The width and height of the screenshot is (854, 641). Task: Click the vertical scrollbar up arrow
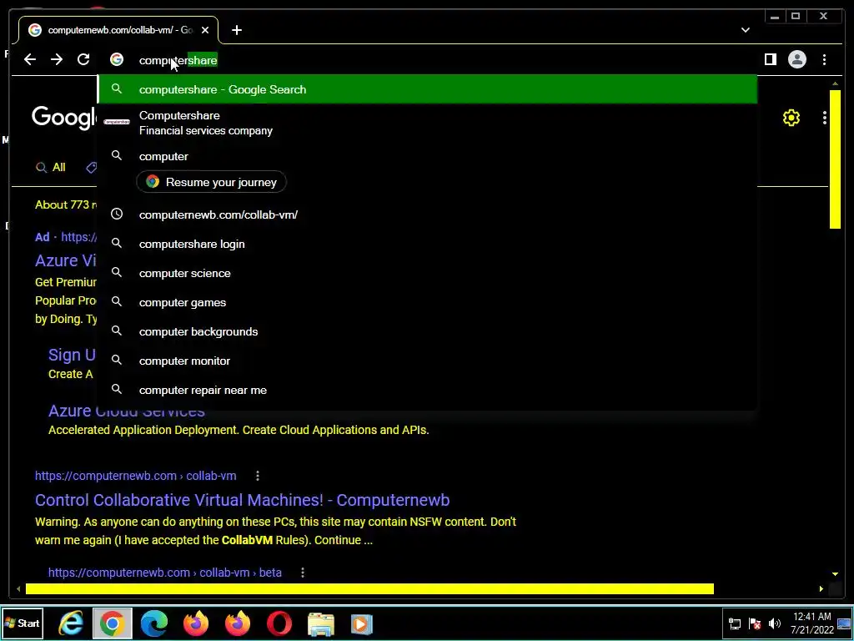(x=835, y=83)
